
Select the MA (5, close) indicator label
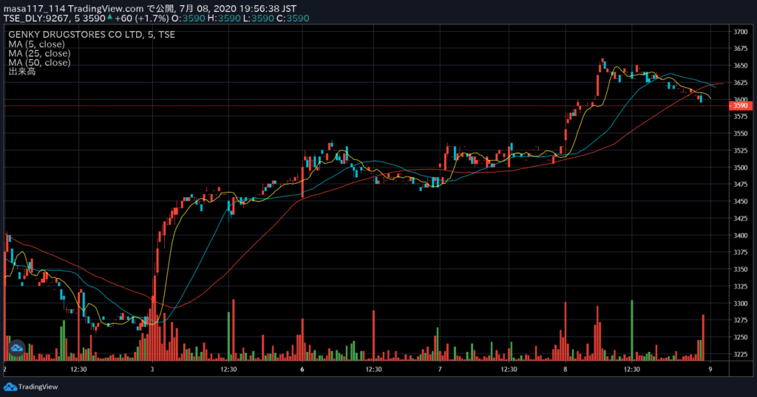[37, 44]
